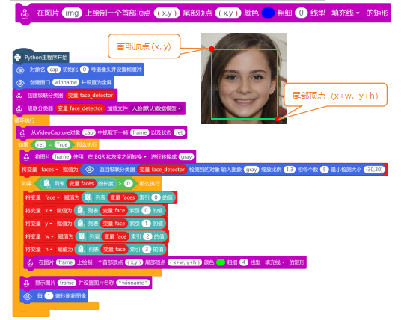Open the face default data model dropdown
Viewport: 404px width, 320px height.
(156, 108)
